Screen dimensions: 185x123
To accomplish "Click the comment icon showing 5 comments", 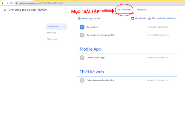I will click(x=112, y=35).
